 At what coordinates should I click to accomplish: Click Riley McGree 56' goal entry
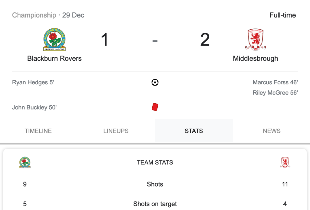tap(275, 92)
